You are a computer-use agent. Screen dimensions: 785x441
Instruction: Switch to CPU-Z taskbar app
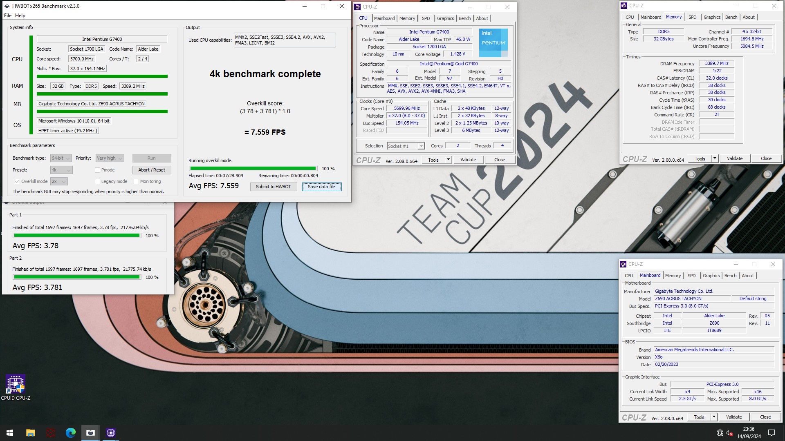tap(111, 432)
